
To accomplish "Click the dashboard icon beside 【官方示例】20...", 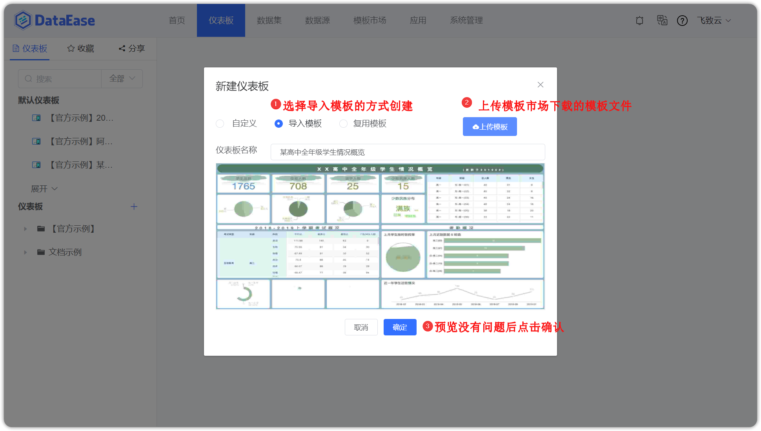I will pos(36,118).
